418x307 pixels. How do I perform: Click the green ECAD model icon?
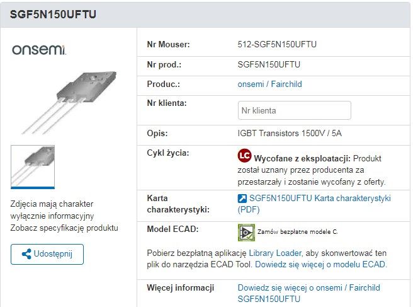[x=246, y=233]
